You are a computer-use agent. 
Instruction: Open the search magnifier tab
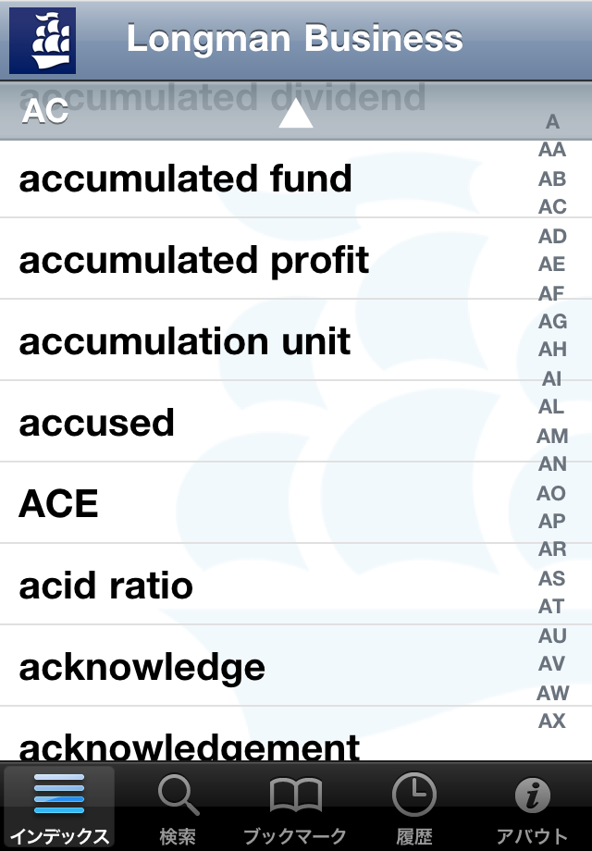click(178, 807)
